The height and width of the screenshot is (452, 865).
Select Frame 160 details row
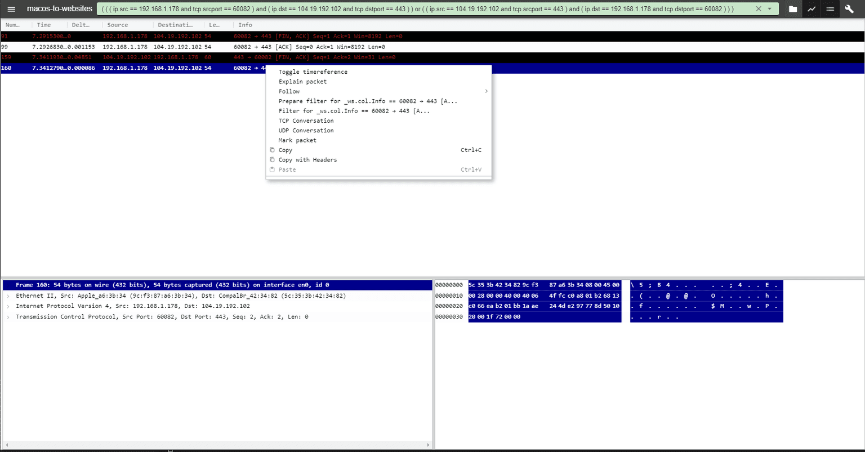pyautogui.click(x=217, y=285)
